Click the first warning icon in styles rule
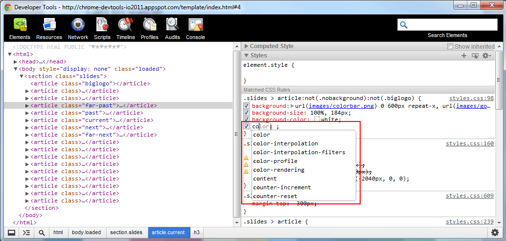Screen dimensions: 506x241 pyautogui.click(x=246, y=158)
